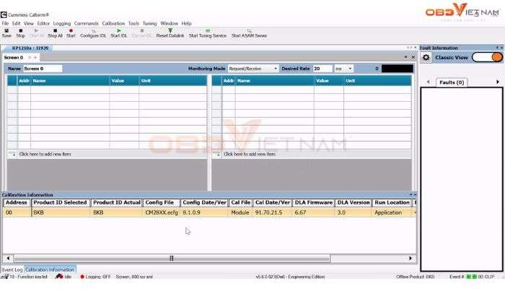Viewport: 505px width, 289px height.
Task: Click the Logging OFF red indicator
Action: click(82, 277)
